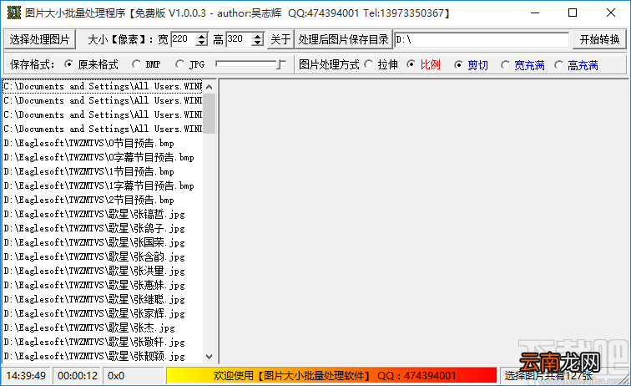Select list row 张敬轩.jpg

coord(103,342)
